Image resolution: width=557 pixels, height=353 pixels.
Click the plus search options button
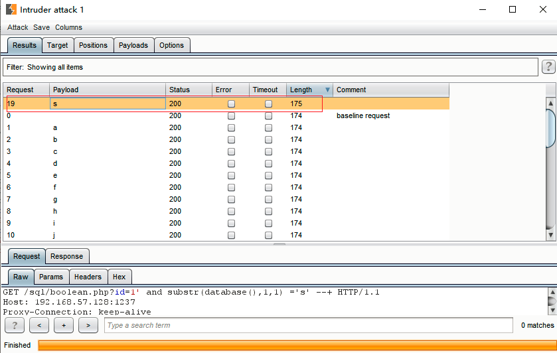64,325
